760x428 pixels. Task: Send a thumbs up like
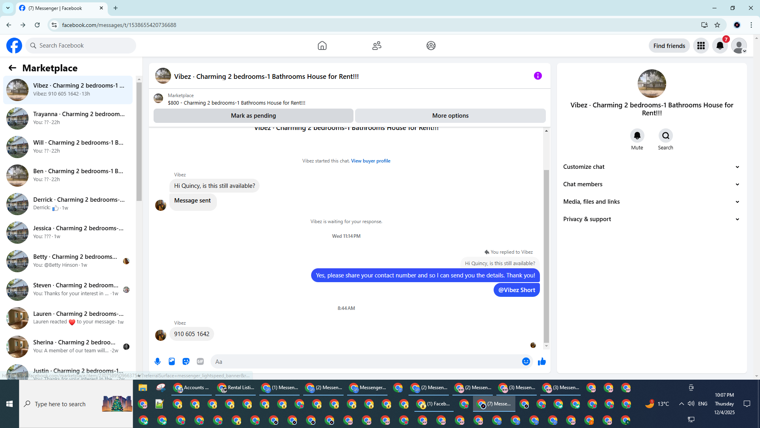pos(542,361)
